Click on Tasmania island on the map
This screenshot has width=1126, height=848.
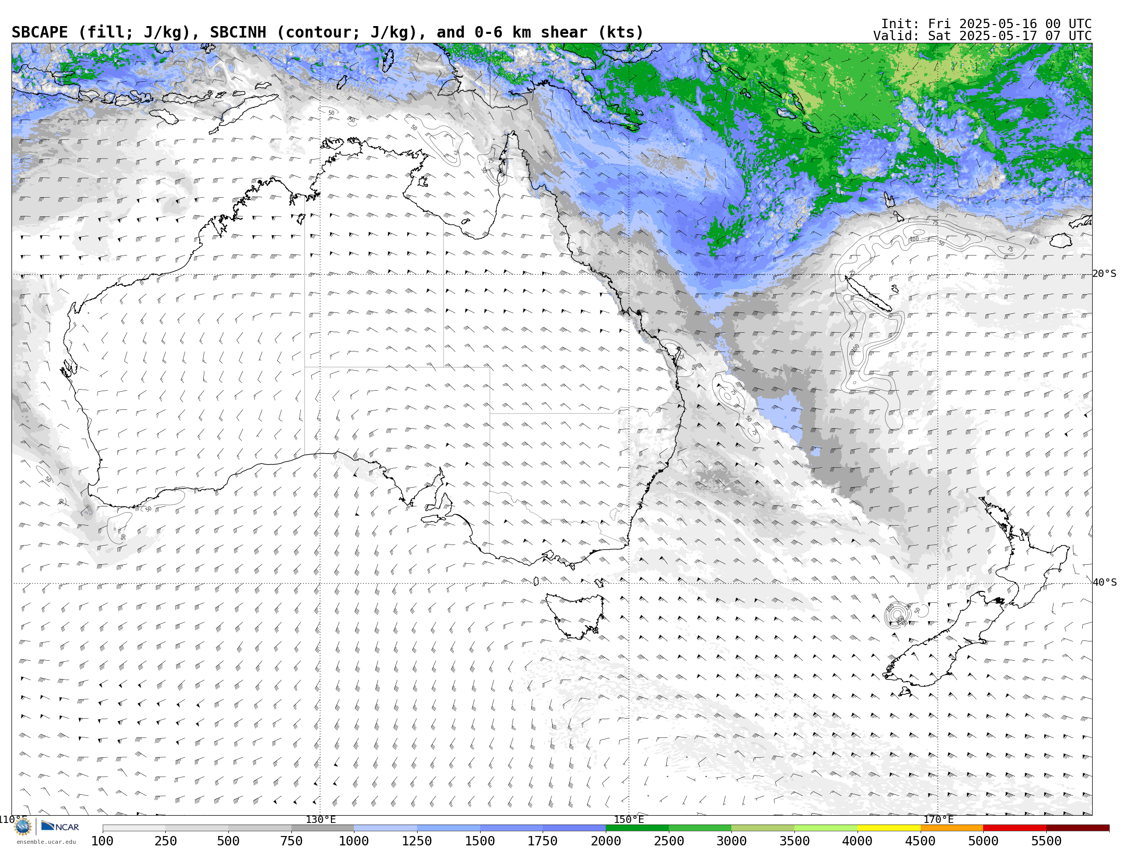(x=576, y=615)
